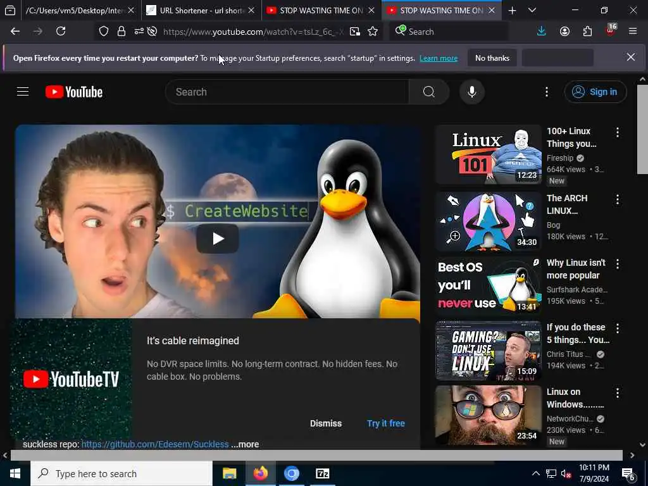
Task: Click the autoplay blocked icon in address bar
Action: pos(152,32)
